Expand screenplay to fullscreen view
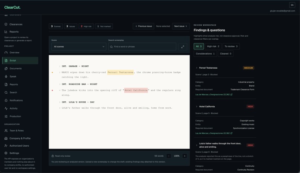The image size is (300, 173). [182, 47]
